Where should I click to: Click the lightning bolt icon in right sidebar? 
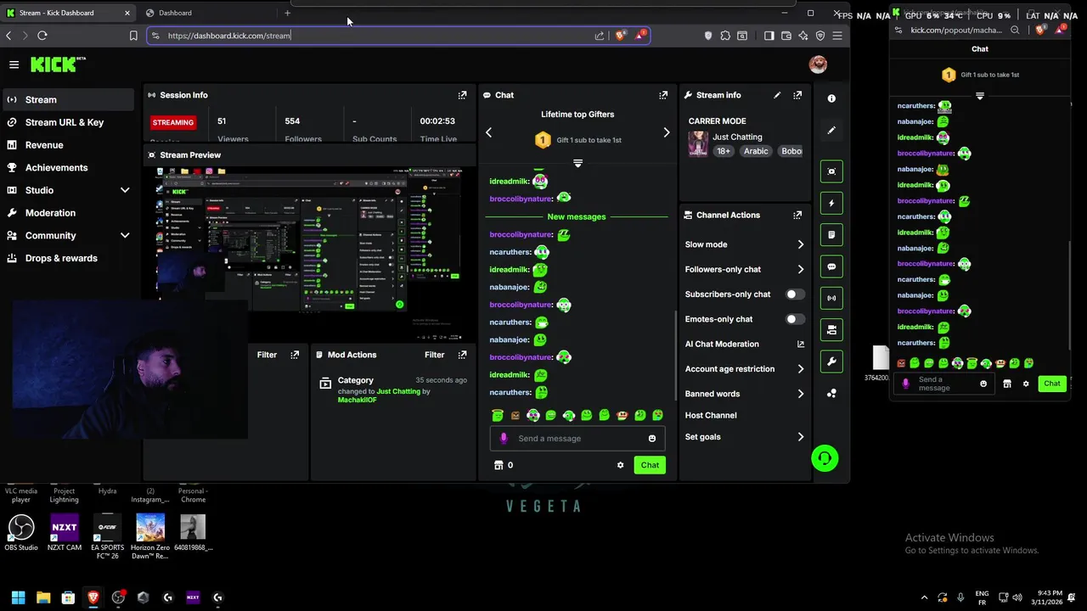tap(831, 203)
